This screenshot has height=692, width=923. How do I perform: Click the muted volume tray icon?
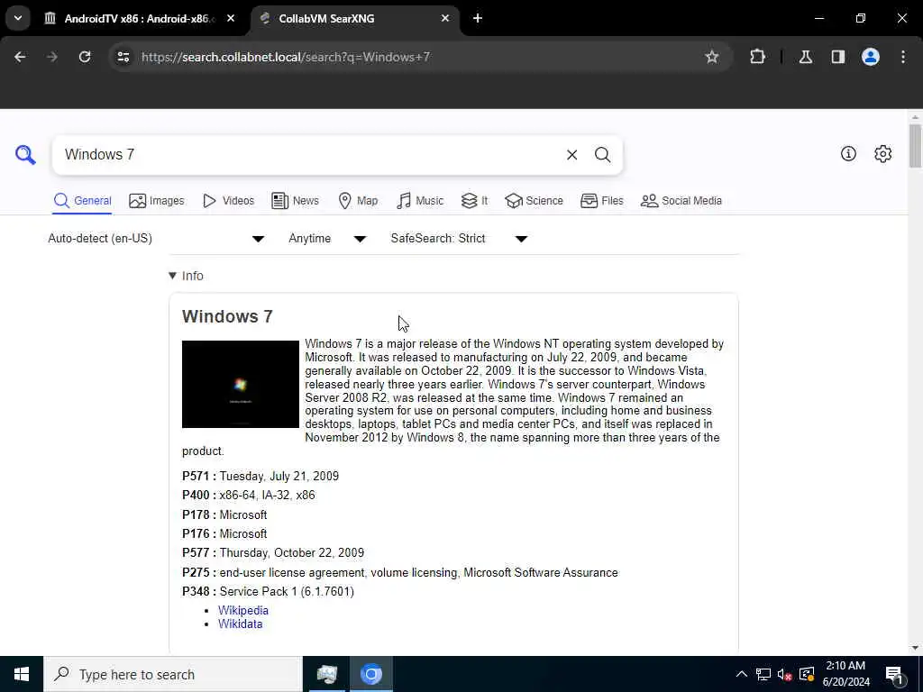click(x=784, y=674)
